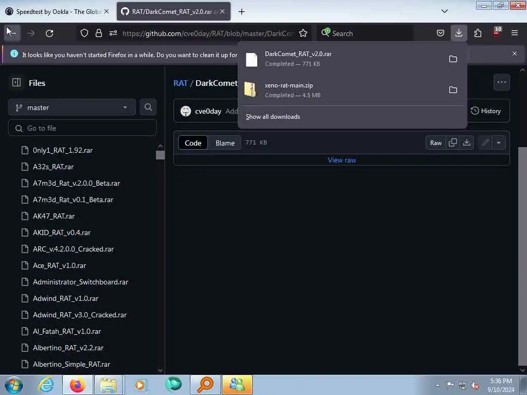Image resolution: width=527 pixels, height=395 pixels.
Task: Focus the browser Search box
Action: tap(366, 33)
